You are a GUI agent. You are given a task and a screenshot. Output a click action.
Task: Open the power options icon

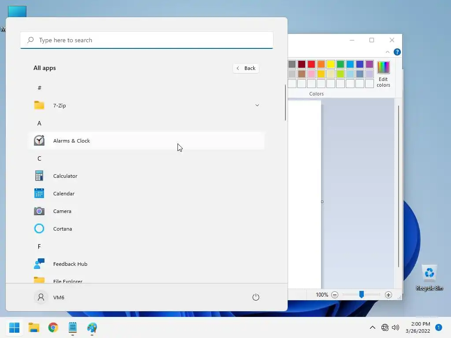256,297
